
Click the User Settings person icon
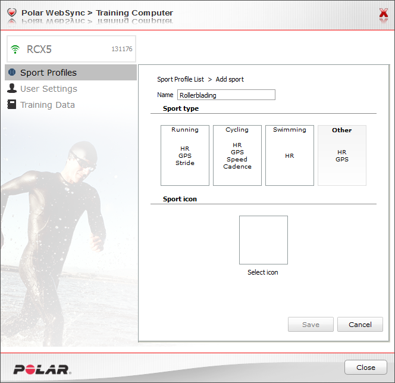pos(12,88)
